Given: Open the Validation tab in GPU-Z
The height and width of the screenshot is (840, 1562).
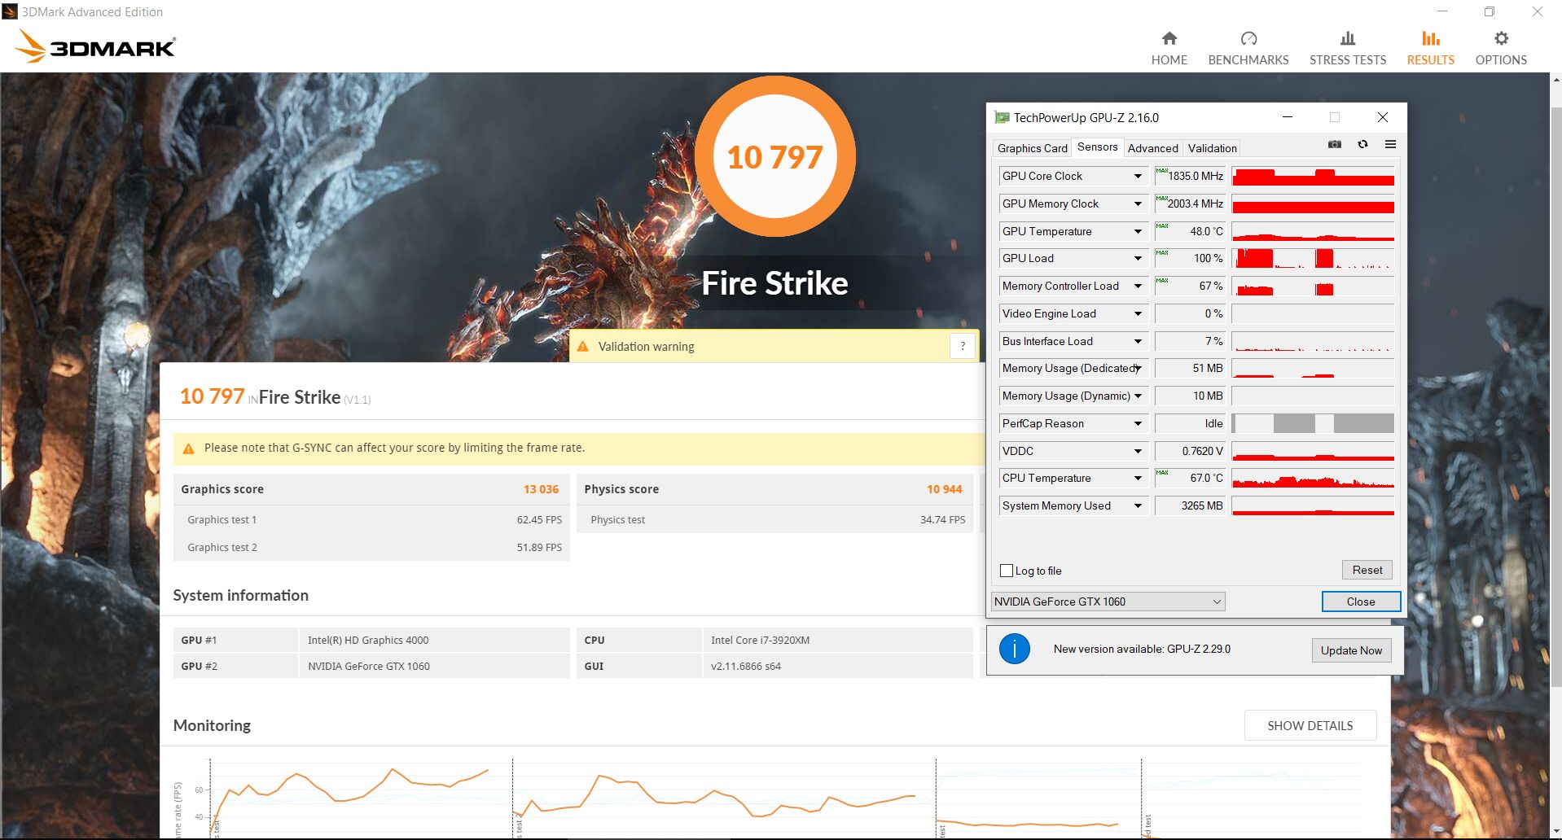Looking at the screenshot, I should pyautogui.click(x=1212, y=148).
